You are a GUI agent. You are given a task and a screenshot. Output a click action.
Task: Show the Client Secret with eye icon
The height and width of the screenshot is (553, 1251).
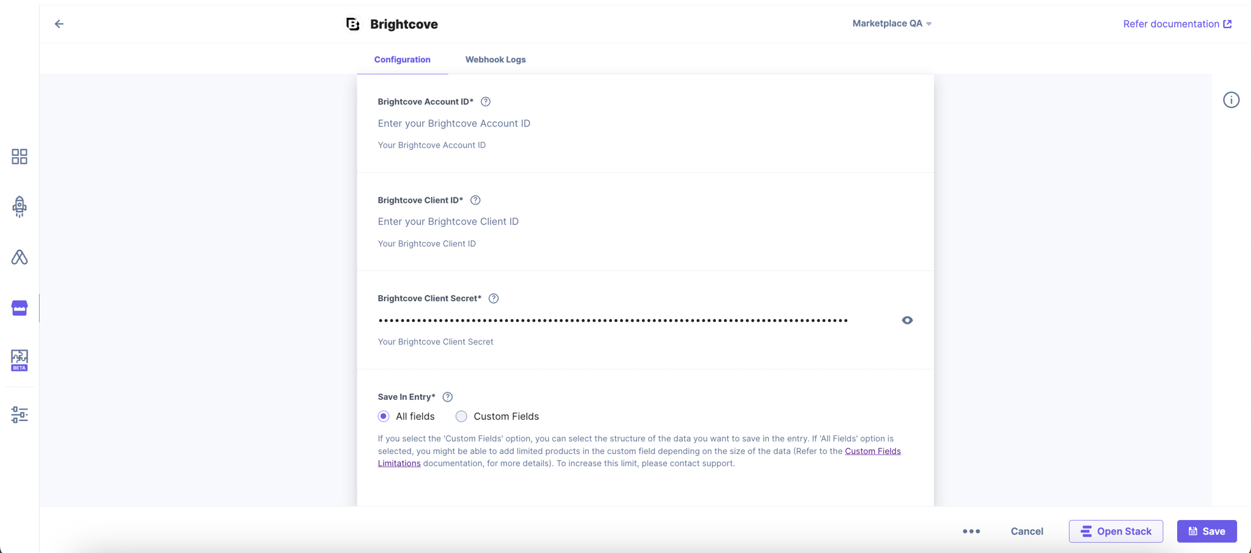pyautogui.click(x=907, y=320)
